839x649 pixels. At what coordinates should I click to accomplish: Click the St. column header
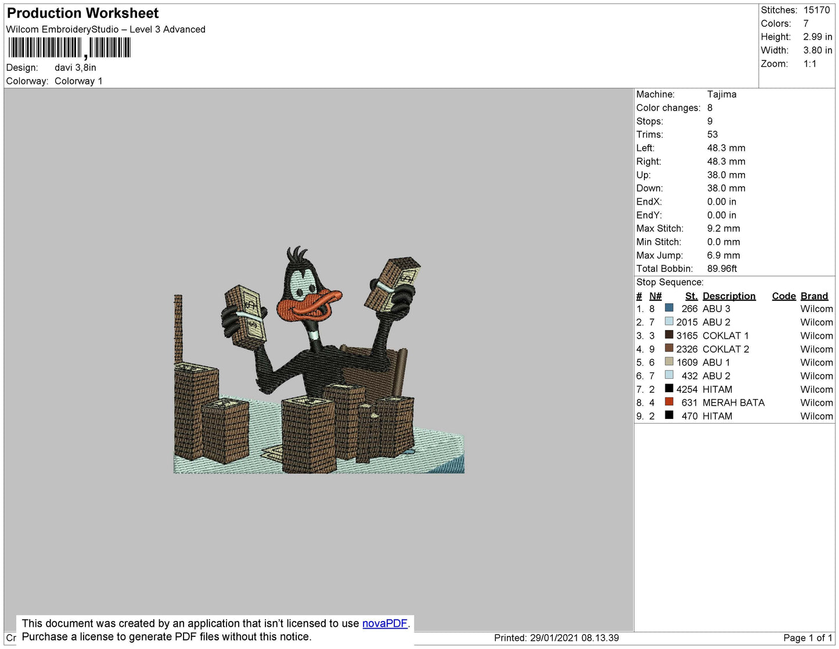click(691, 296)
